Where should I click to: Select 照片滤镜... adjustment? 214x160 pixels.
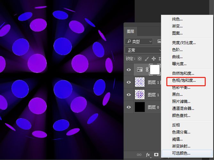click(x=181, y=102)
